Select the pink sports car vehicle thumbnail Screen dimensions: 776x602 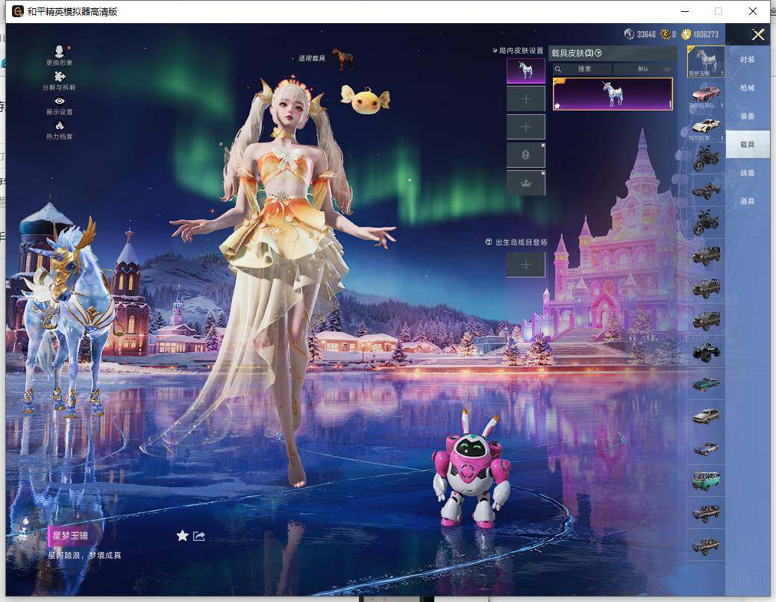pos(706,94)
